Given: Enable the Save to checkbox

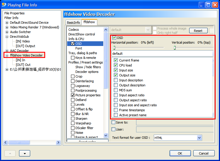Looking at the screenshot, I should (x=113, y=122).
